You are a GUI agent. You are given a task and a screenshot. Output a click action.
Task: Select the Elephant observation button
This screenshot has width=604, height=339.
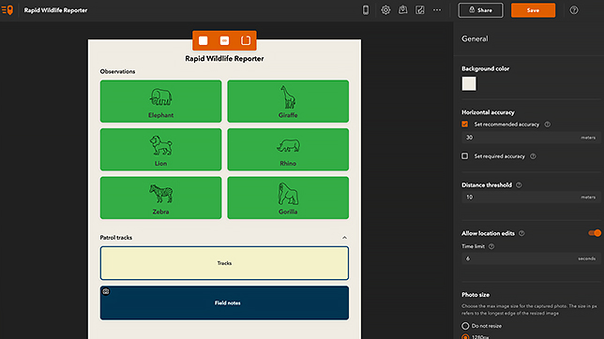pyautogui.click(x=160, y=101)
